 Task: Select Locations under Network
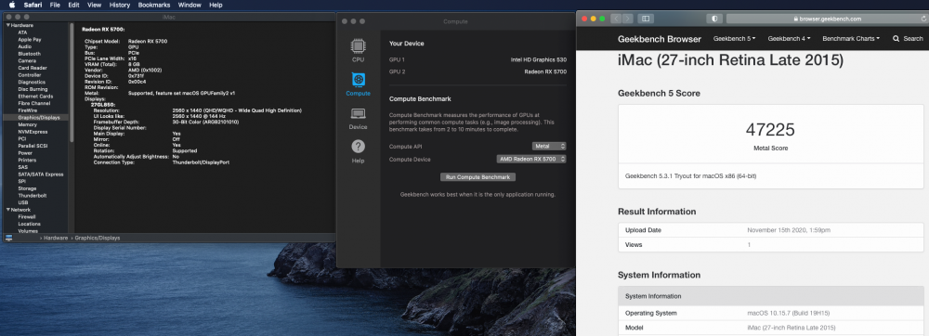(x=29, y=225)
